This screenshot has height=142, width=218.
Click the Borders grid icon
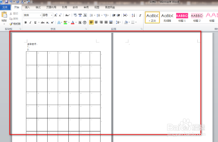(x=133, y=22)
